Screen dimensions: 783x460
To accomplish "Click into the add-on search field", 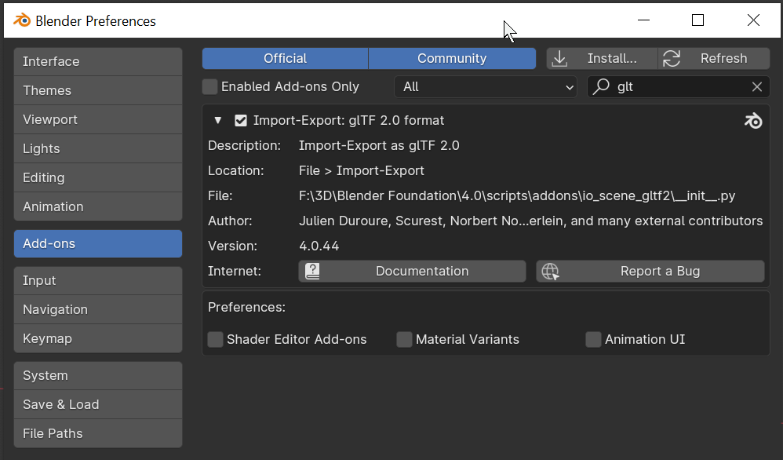I will click(678, 86).
